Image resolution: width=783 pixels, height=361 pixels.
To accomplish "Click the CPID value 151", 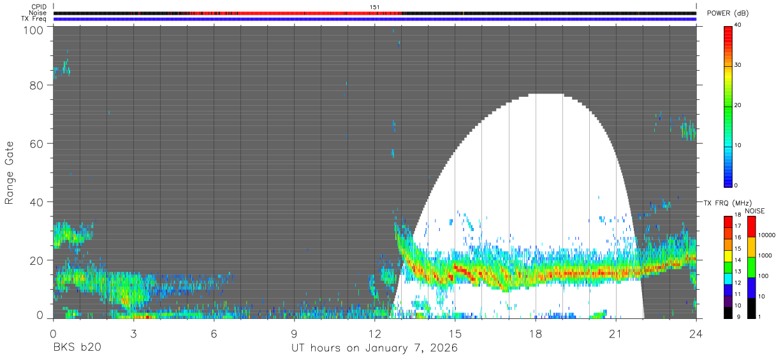I will point(375,7).
